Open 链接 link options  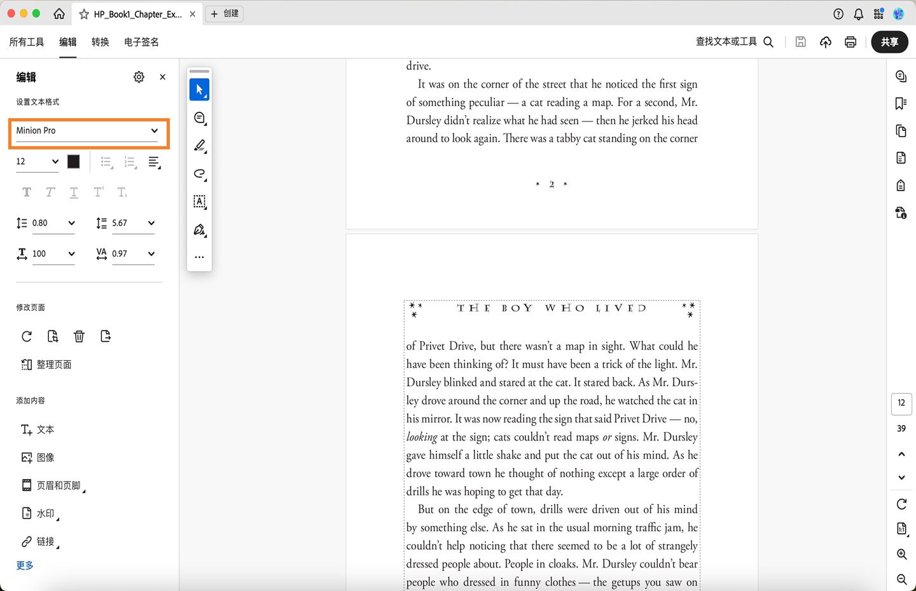coord(39,541)
